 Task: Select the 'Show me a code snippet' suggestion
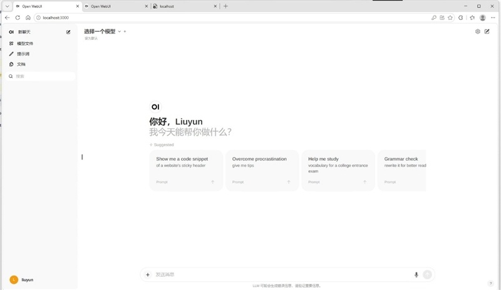(x=186, y=171)
